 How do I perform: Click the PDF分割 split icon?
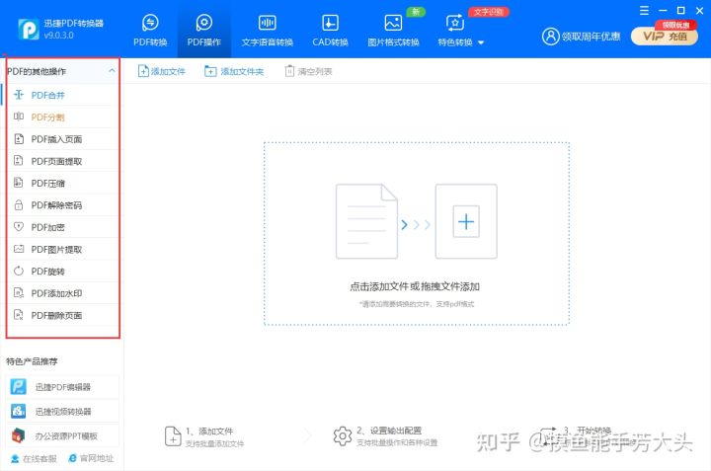coord(19,117)
